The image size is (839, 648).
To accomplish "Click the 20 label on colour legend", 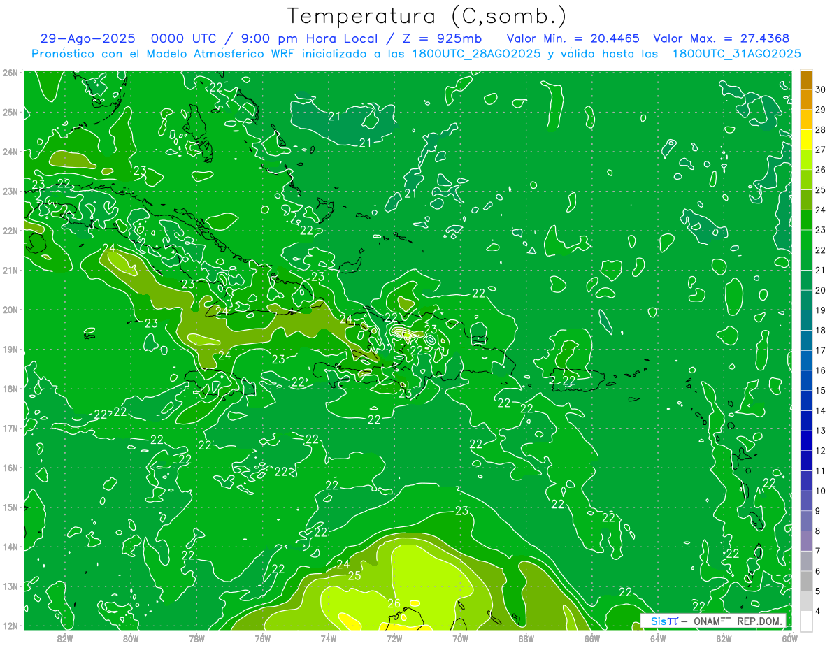I will pyautogui.click(x=820, y=290).
